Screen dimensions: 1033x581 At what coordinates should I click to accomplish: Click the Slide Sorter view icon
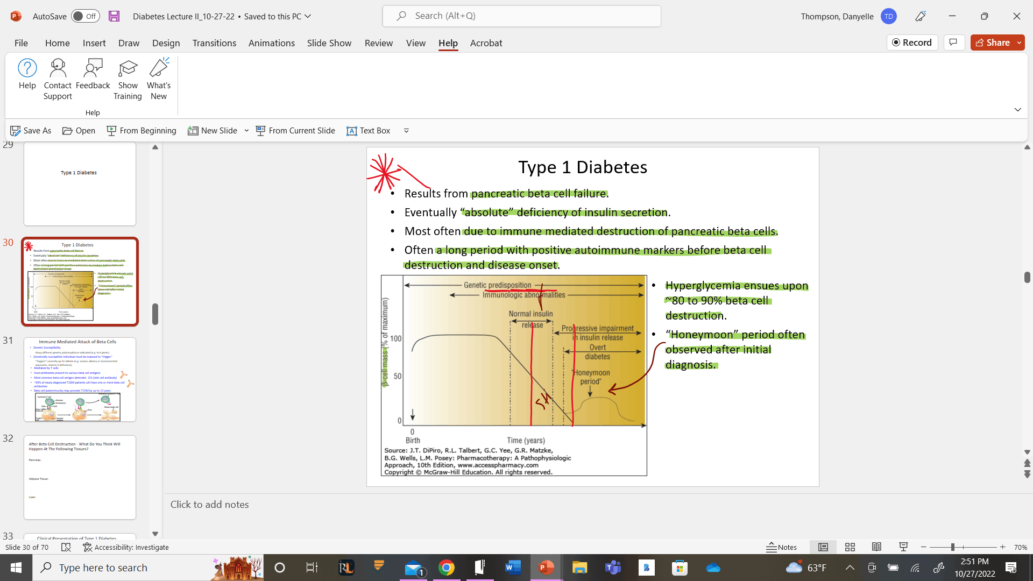(x=850, y=547)
